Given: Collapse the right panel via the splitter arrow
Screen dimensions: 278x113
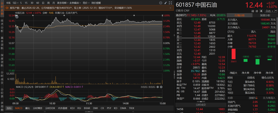Looking at the screenshot, I should click(174, 74).
